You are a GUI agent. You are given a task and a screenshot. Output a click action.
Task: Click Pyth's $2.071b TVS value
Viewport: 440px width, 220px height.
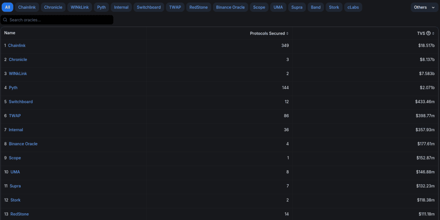(x=427, y=87)
